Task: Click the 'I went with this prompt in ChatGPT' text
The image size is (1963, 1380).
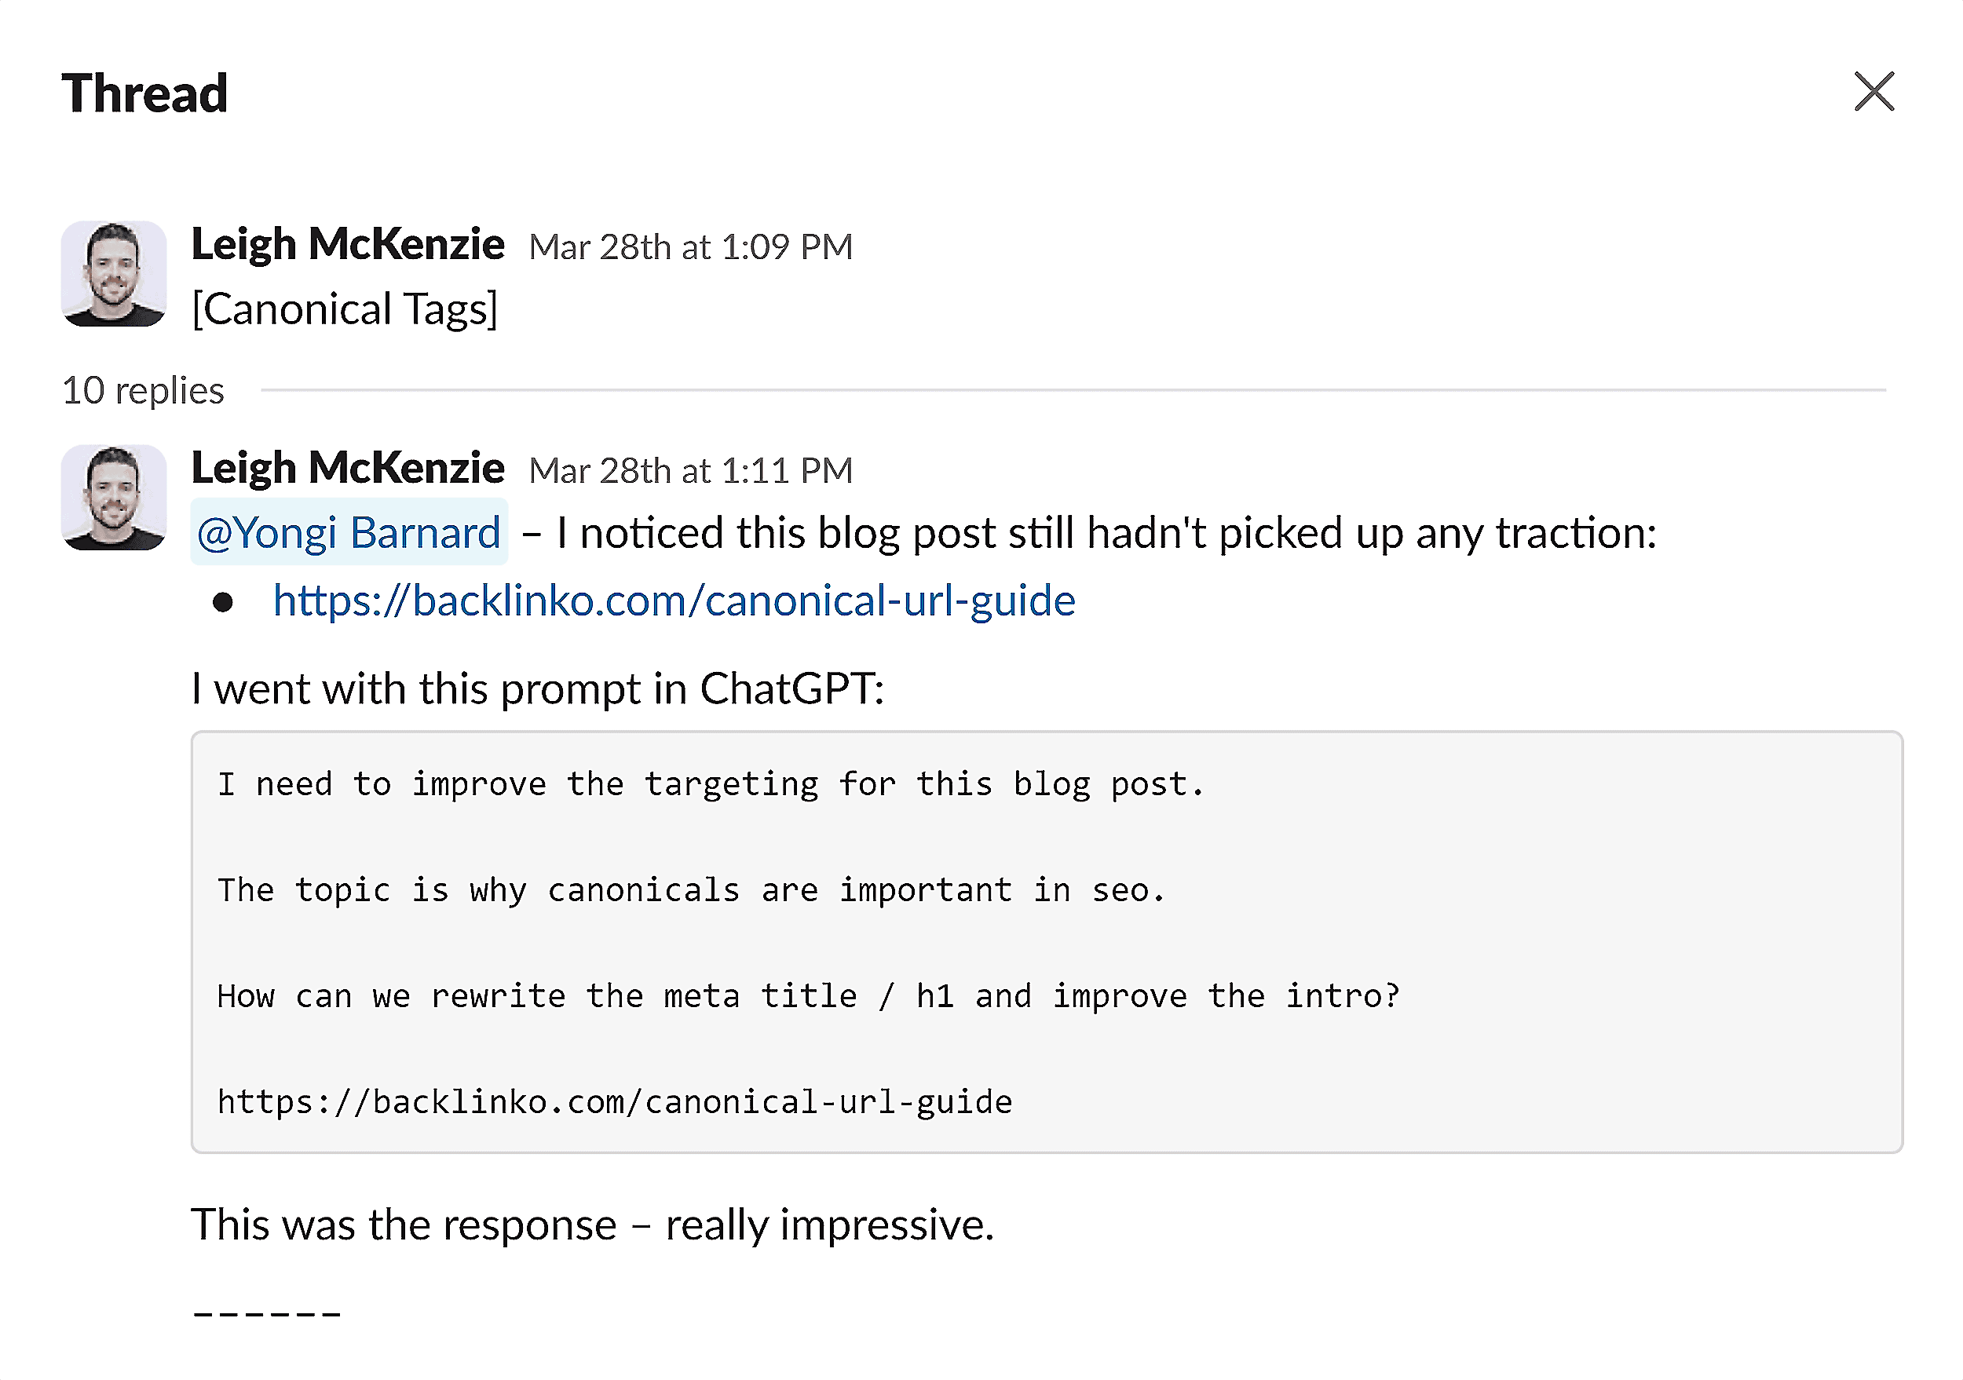Action: [538, 688]
